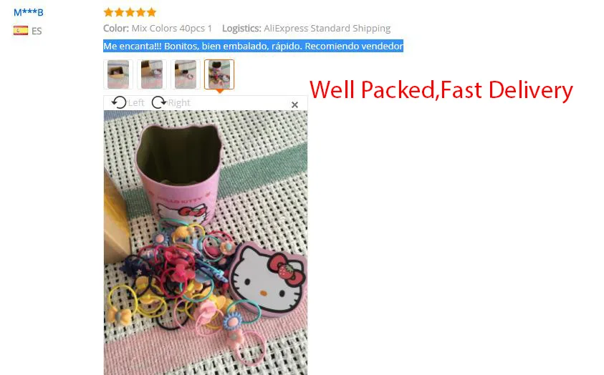Click the fifth orange rating star
604x375 pixels.
[152, 12]
